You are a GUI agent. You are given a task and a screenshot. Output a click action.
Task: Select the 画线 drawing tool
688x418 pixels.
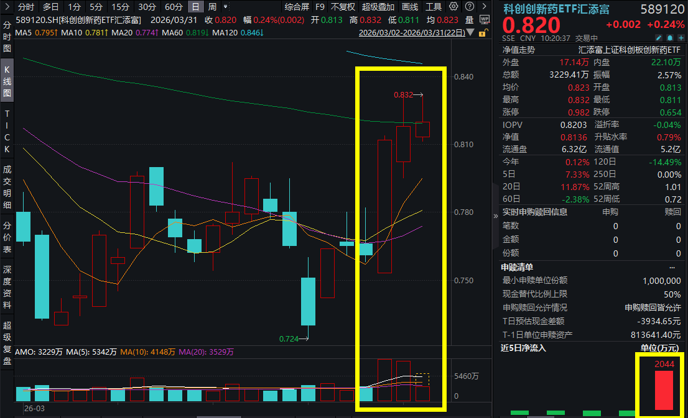click(x=409, y=8)
